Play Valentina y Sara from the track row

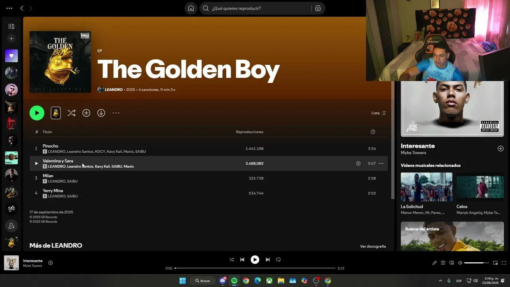(x=36, y=163)
